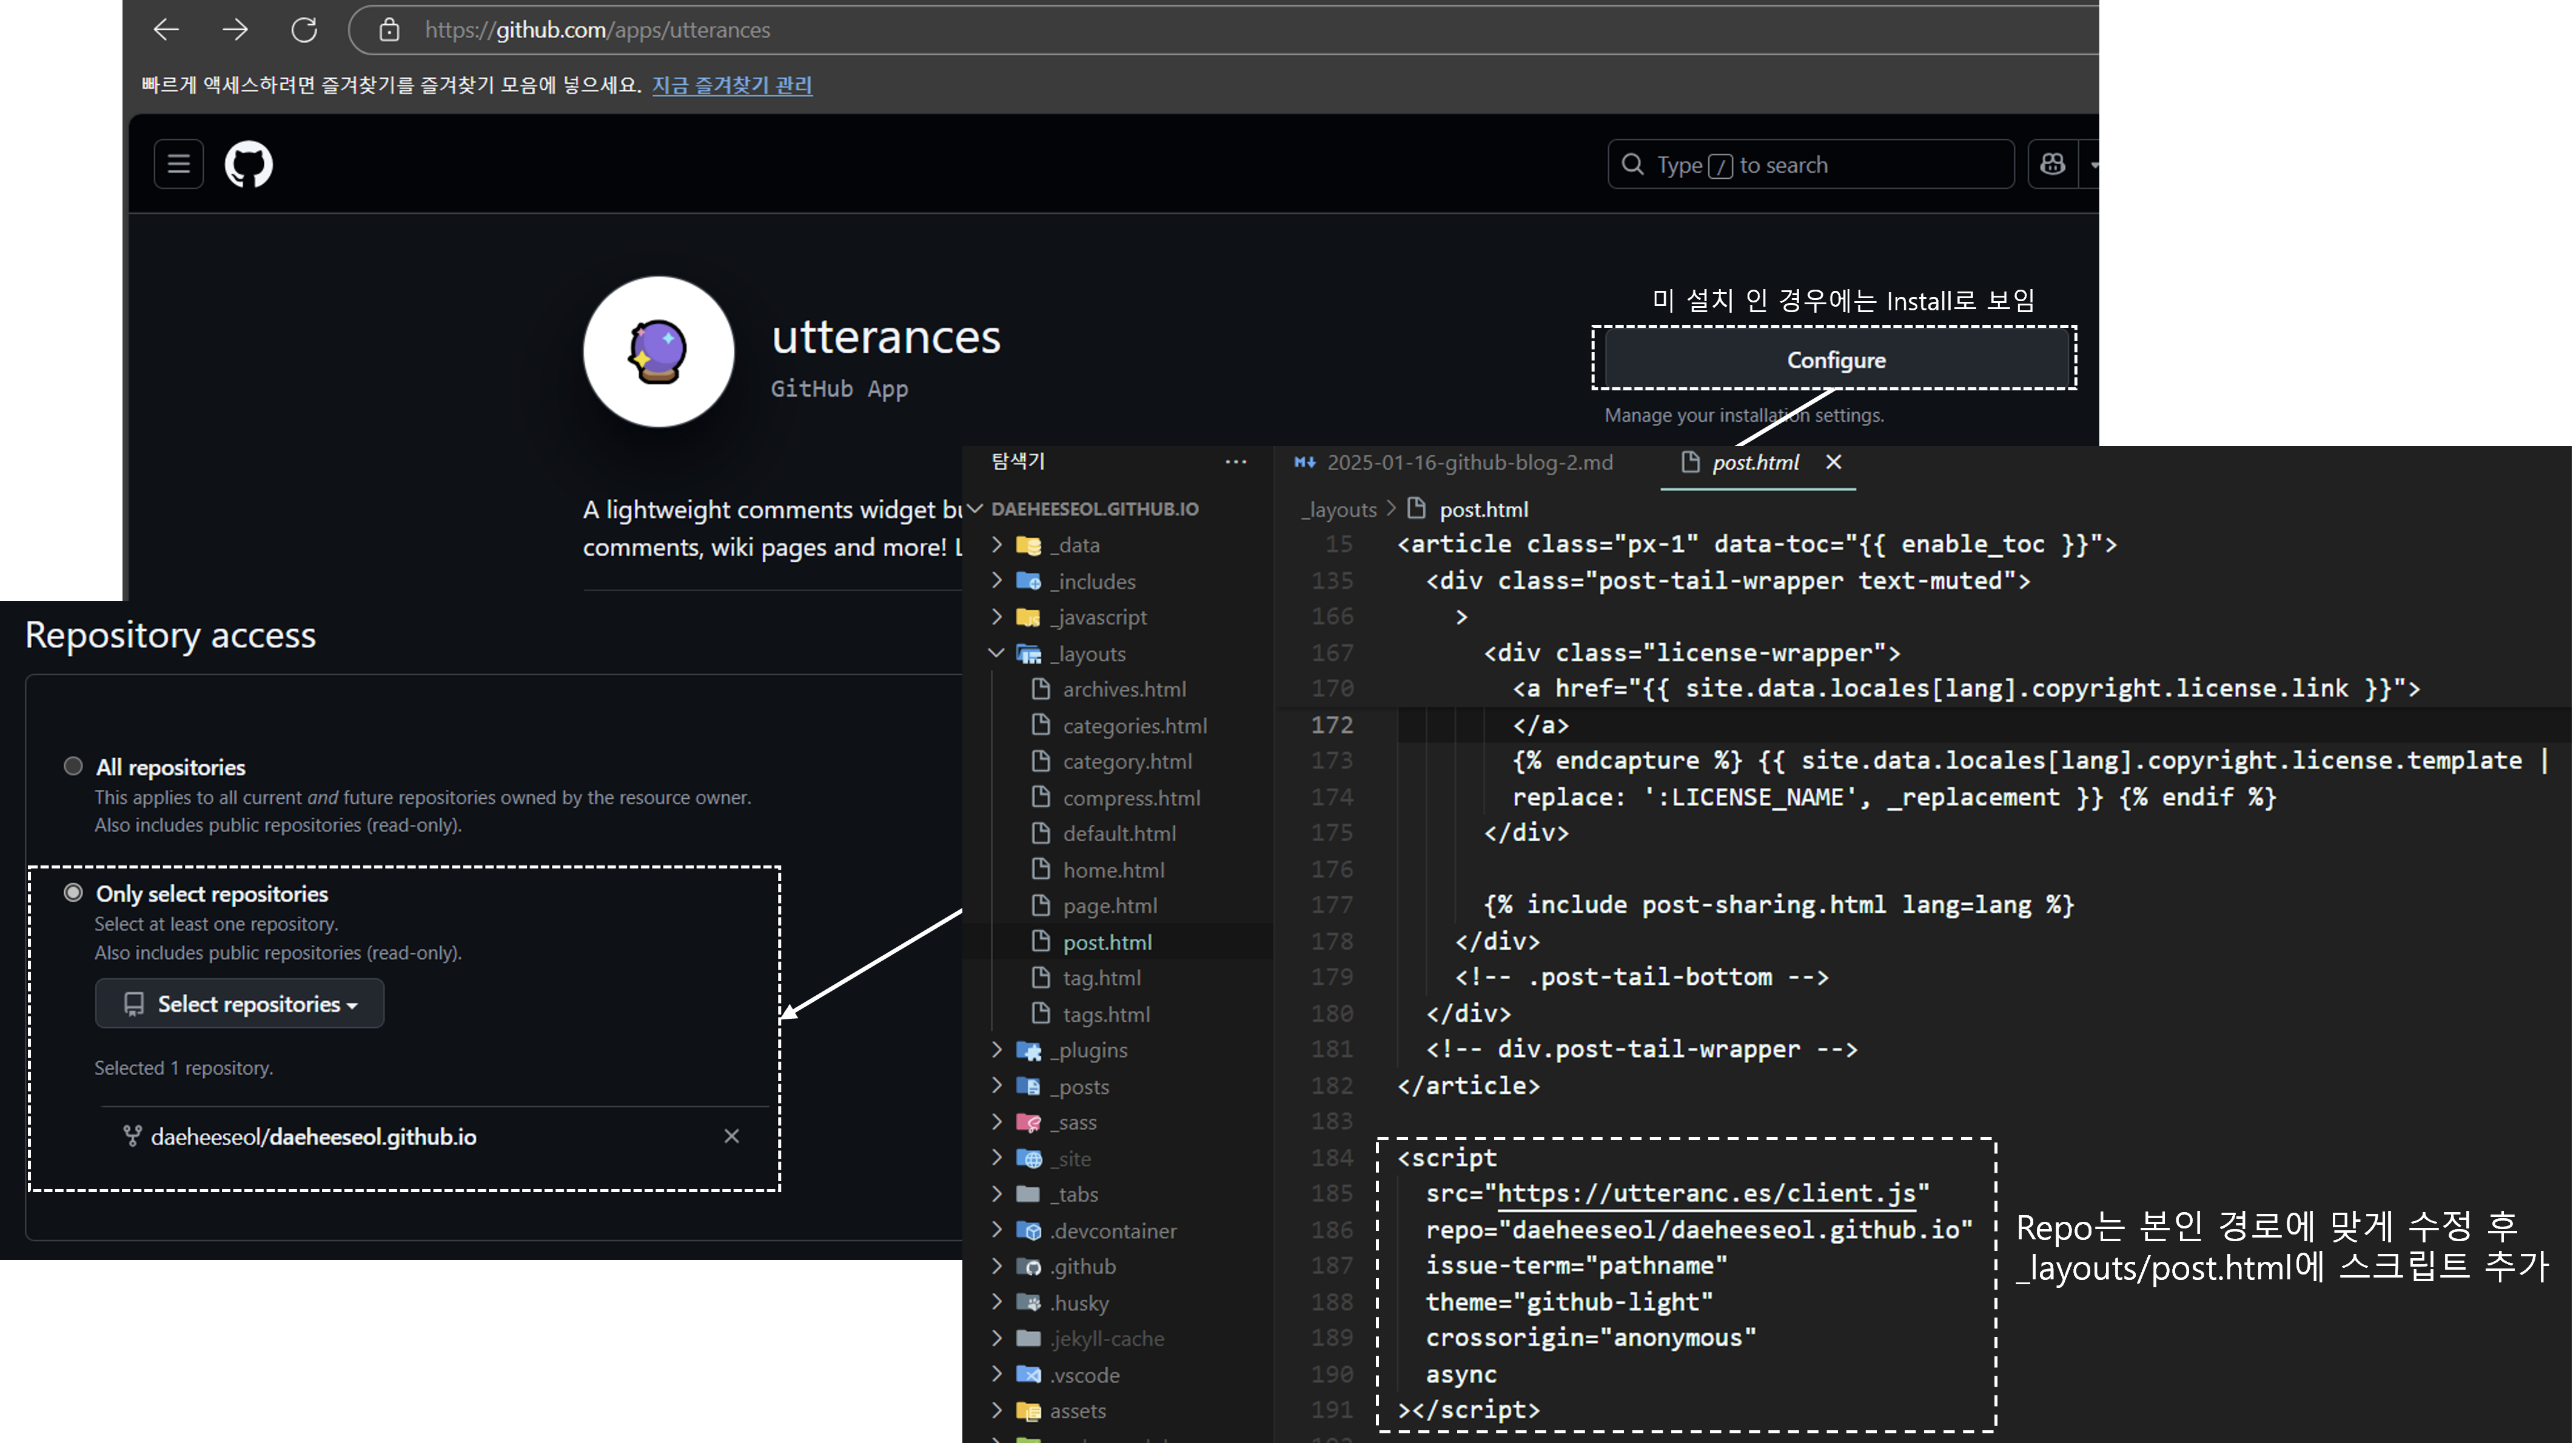The image size is (2576, 1443).
Task: Click line number 172 in editor gutter
Action: click(x=1331, y=724)
